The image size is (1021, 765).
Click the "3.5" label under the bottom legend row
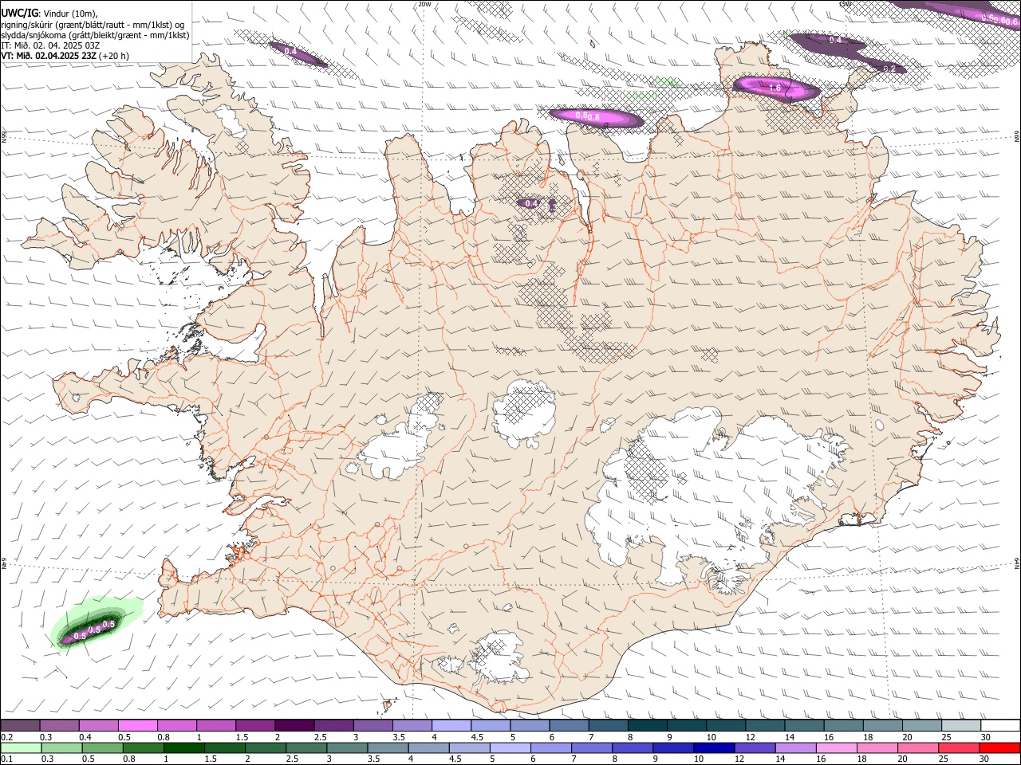(x=373, y=759)
